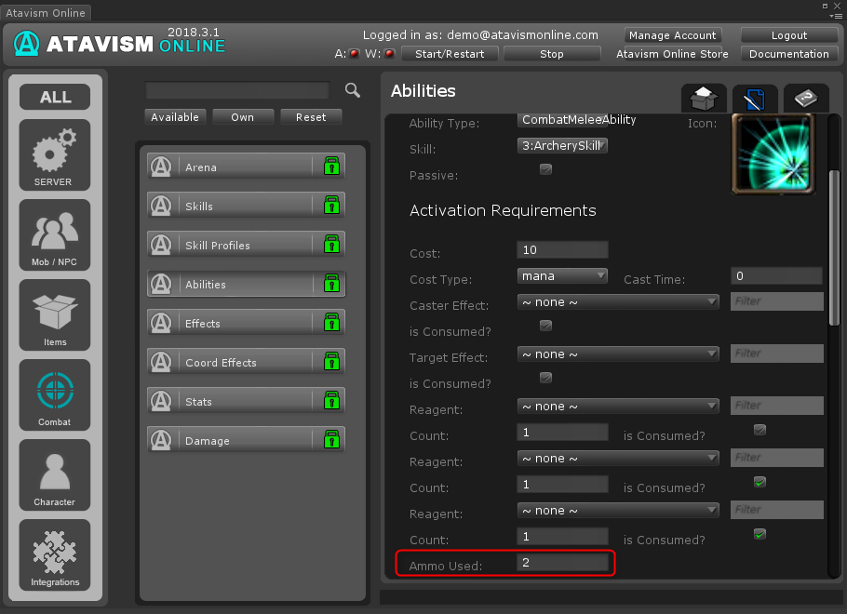Click the Documentation button
The image size is (847, 614).
pos(788,54)
